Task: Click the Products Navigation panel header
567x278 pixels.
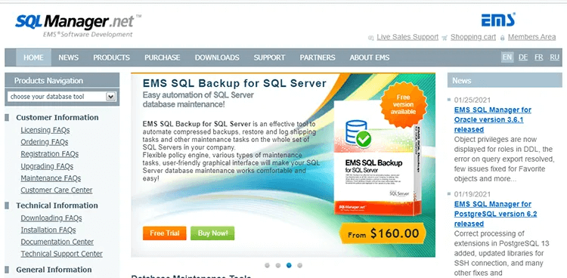Action: (62, 80)
